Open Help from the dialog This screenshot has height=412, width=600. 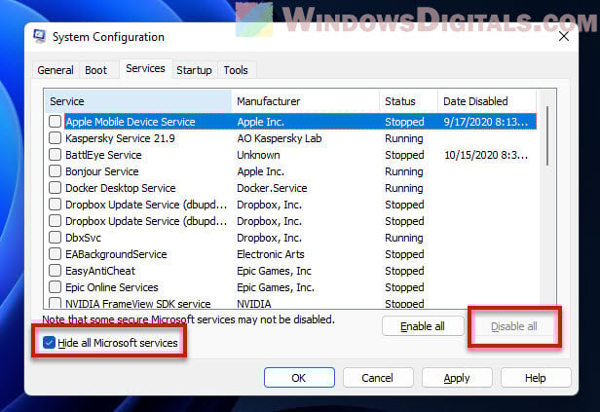[536, 378]
